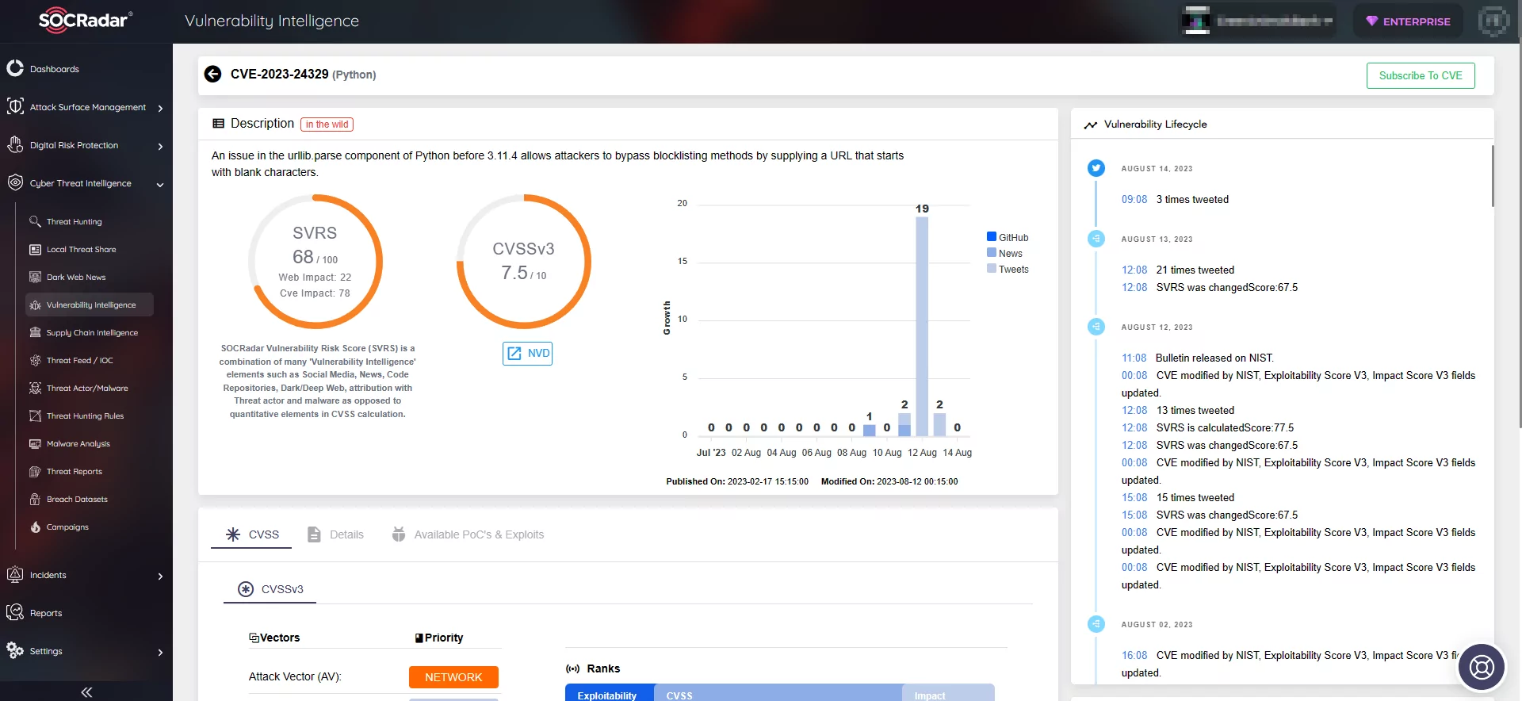Click Subscribe To CVE button
Image resolution: width=1522 pixels, height=701 pixels.
(x=1421, y=75)
